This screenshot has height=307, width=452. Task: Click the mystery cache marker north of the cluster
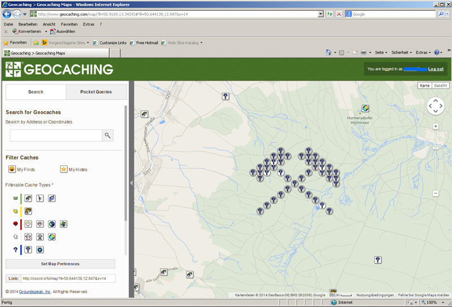(x=225, y=96)
